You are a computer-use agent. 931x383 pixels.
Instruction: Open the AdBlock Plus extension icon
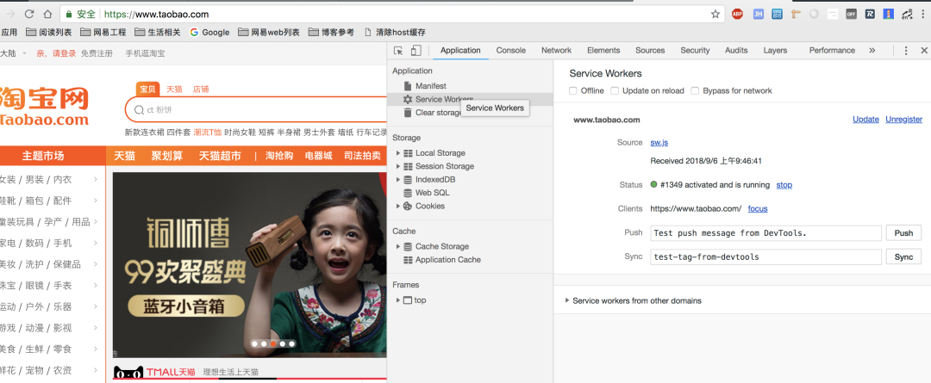[738, 15]
